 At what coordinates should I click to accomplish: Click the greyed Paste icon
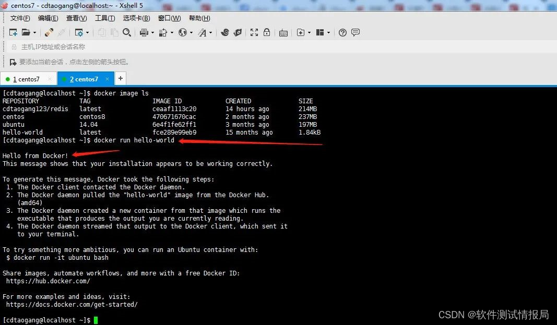[114, 33]
